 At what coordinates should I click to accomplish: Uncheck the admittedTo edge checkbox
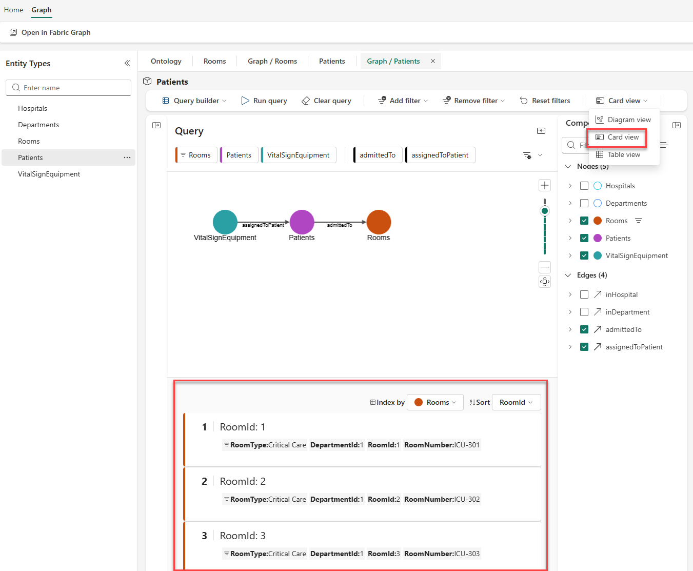(584, 329)
